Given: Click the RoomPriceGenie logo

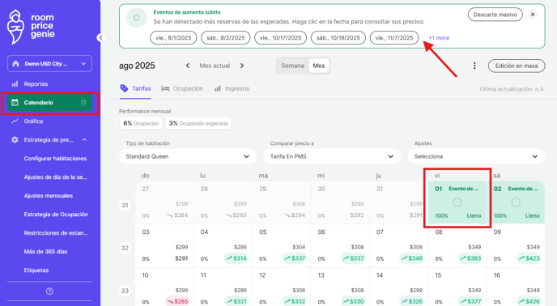Looking at the screenshot, I should tap(31, 27).
